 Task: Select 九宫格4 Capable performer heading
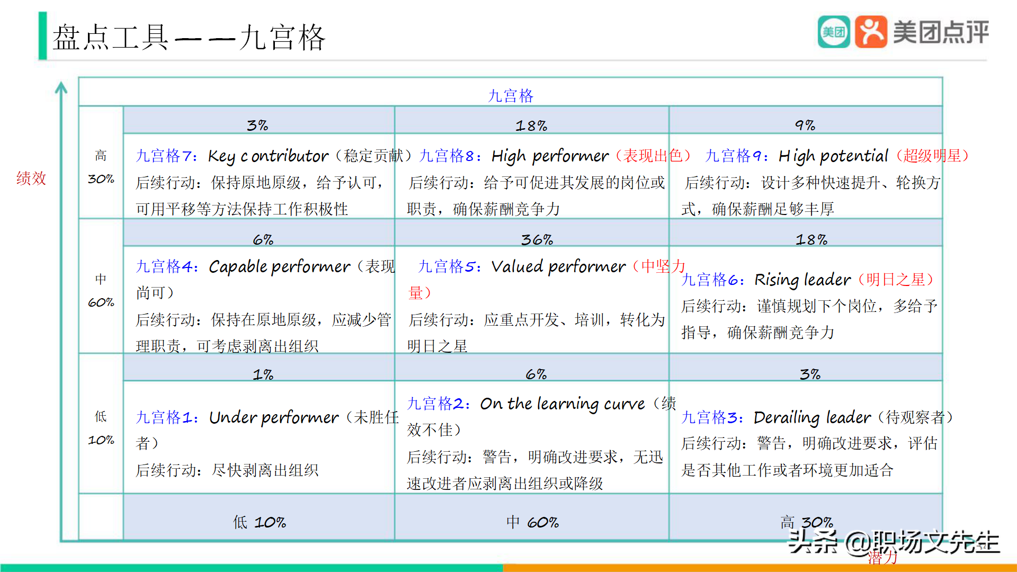click(x=265, y=279)
